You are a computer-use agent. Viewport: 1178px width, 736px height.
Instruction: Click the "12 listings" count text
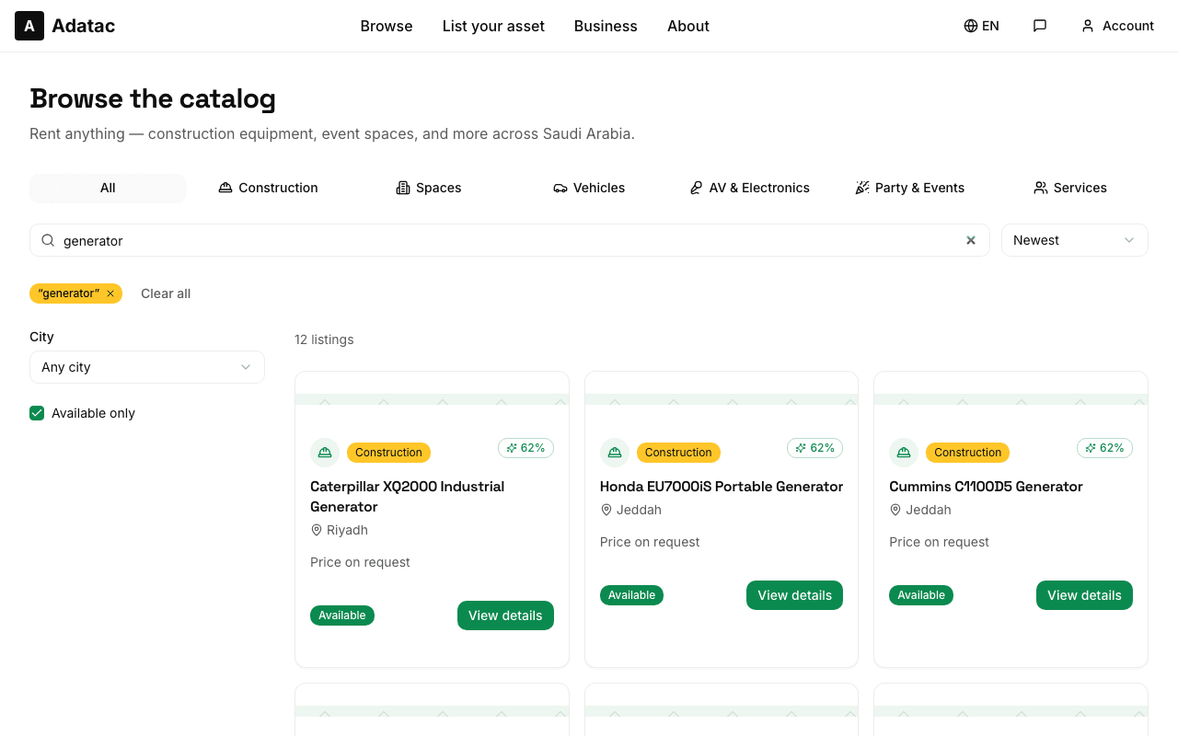(x=324, y=339)
